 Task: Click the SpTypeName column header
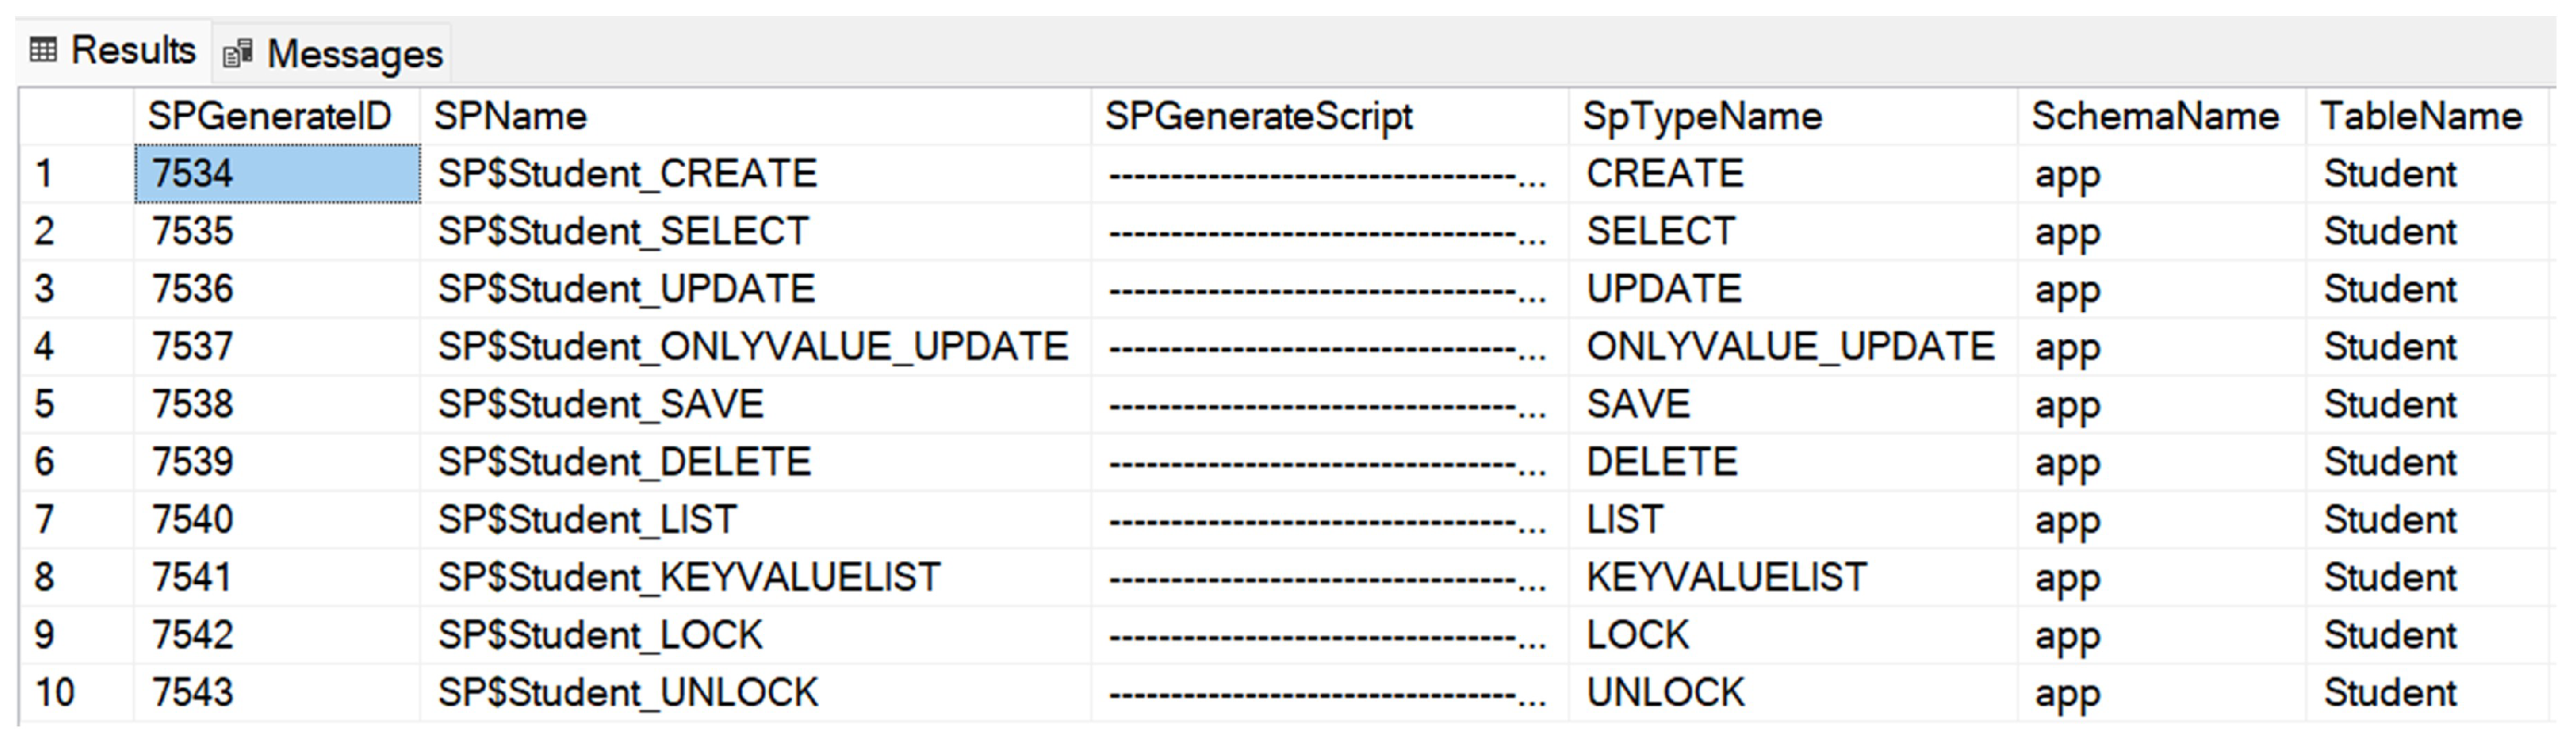(1702, 117)
